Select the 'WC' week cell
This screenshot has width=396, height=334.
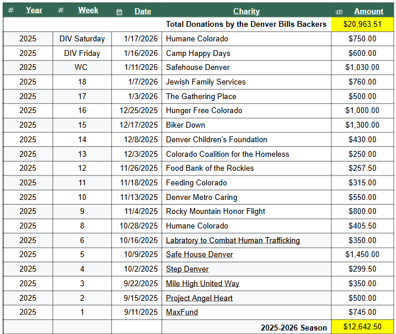(82, 68)
